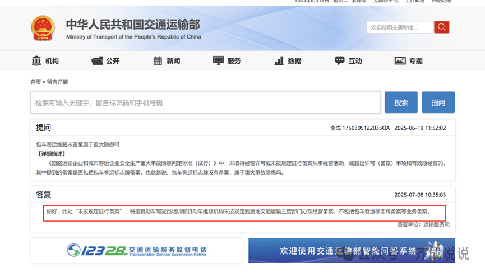
Task: Click the picture icon beside 专题
Action: pos(400,60)
